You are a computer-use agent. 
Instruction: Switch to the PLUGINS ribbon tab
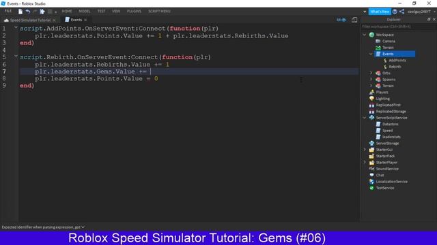tap(134, 12)
